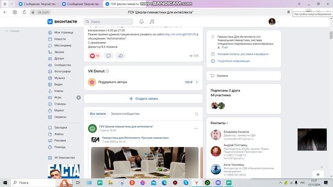
Task: Share the director's post
Action: click(121, 56)
